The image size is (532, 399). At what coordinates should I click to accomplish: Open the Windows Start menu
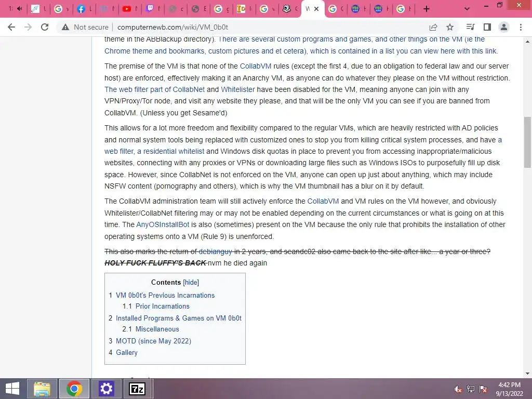(12, 389)
